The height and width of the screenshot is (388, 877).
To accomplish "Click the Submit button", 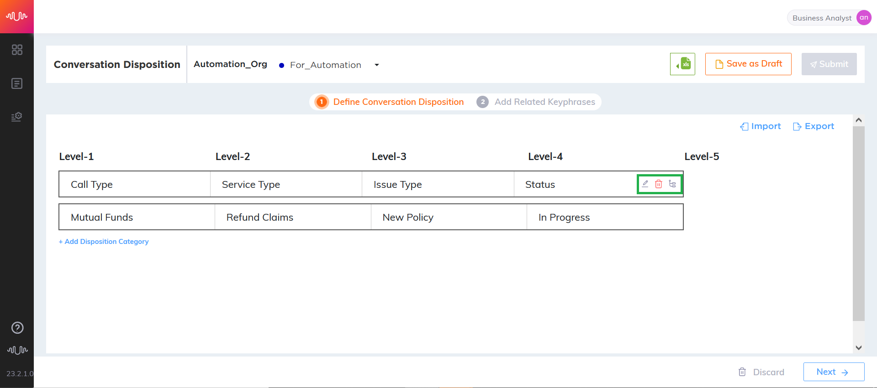I will 829,64.
